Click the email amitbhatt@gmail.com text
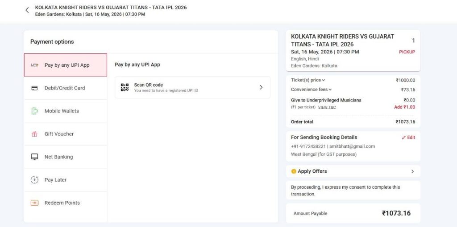The width and height of the screenshot is (457, 227). pos(352,146)
